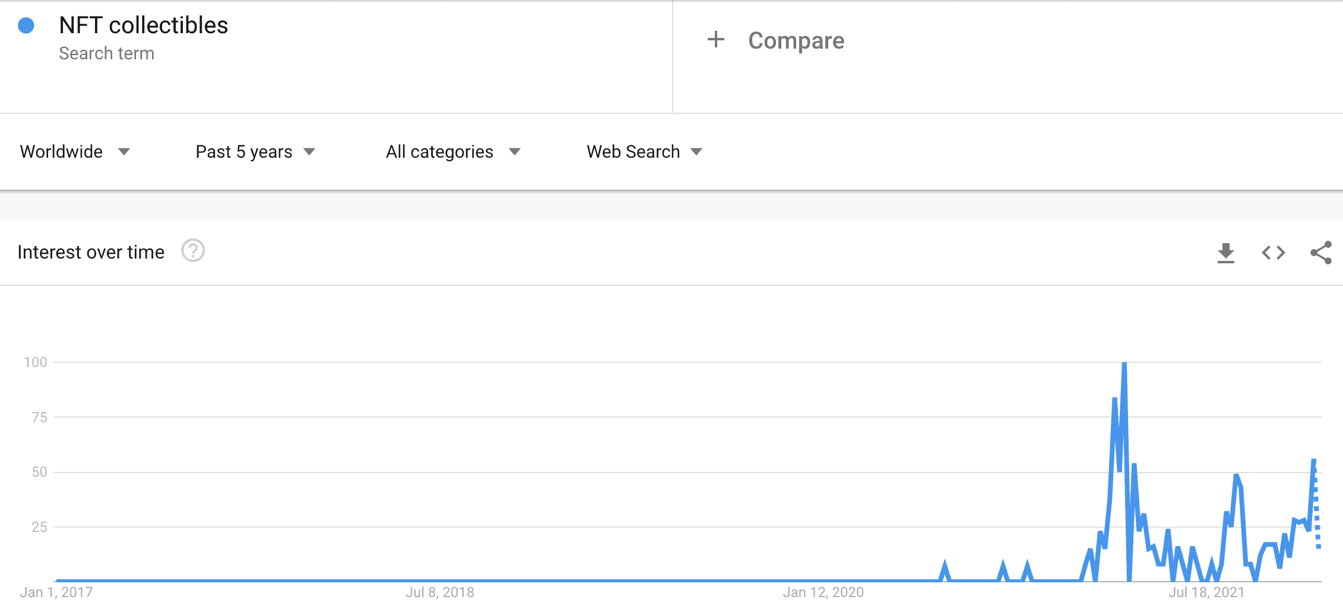Click the embed code icon
The image size is (1343, 606).
pyautogui.click(x=1273, y=253)
